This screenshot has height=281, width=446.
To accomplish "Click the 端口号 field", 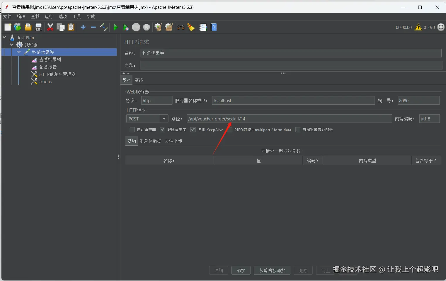I will tap(418, 101).
